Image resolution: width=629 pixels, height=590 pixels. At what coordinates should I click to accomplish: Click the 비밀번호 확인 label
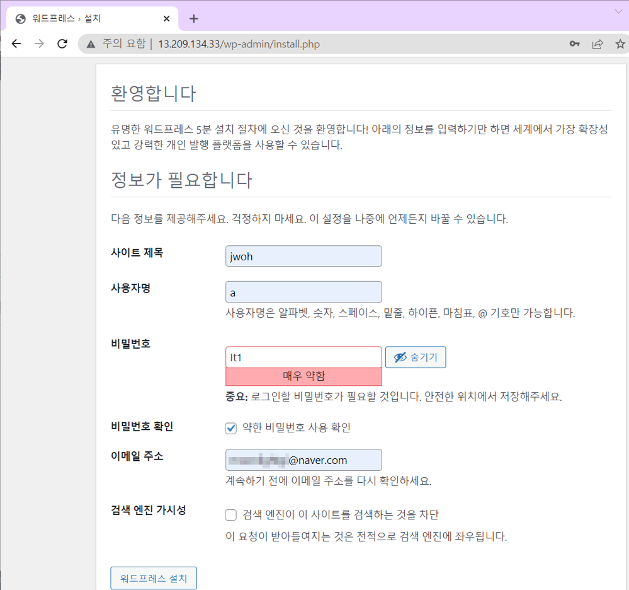pyautogui.click(x=142, y=427)
